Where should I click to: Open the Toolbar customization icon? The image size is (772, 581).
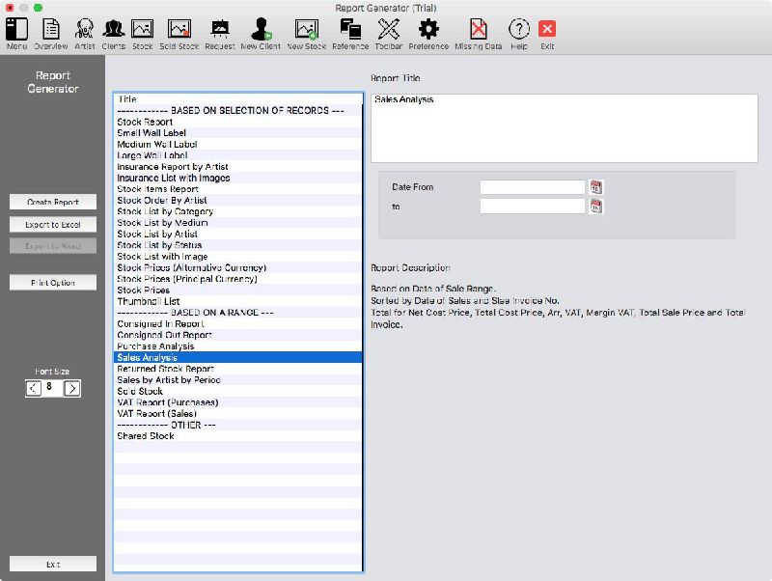[389, 34]
